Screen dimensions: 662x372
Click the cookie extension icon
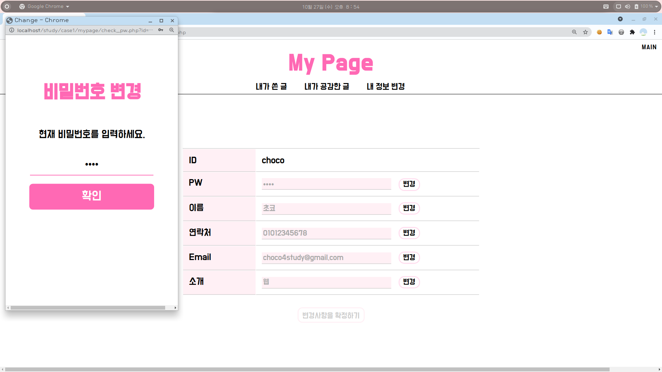[599, 32]
